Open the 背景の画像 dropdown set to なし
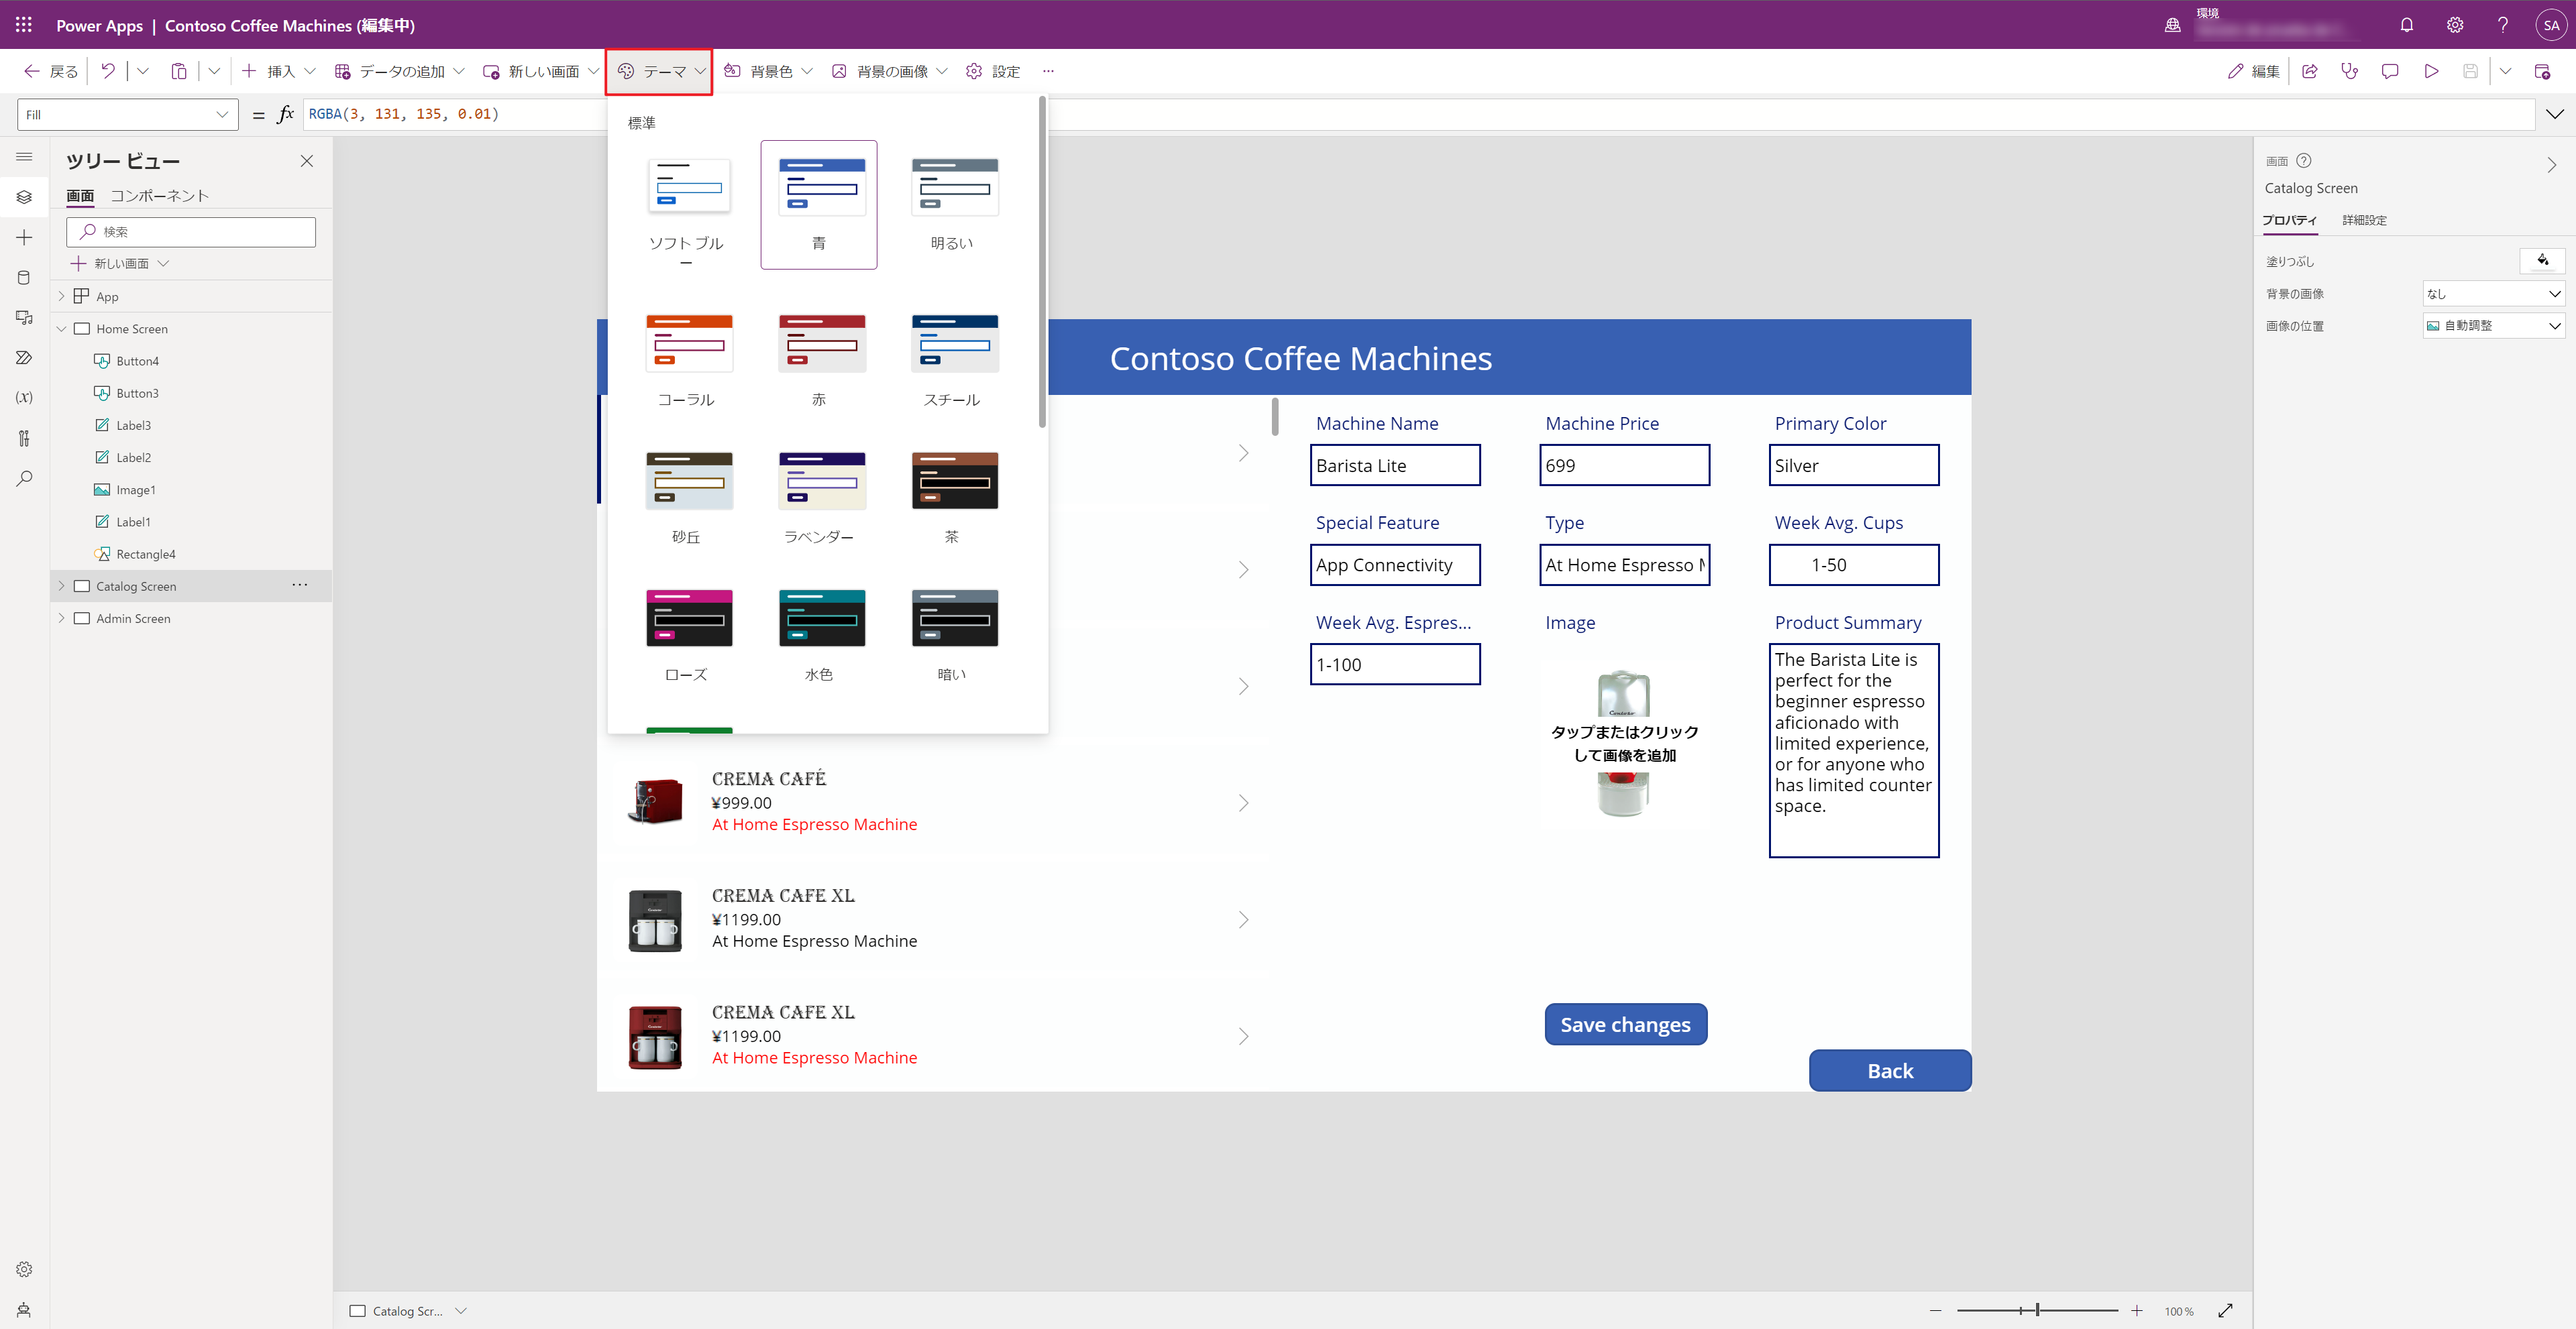Viewport: 2576px width, 1329px height. click(2493, 293)
